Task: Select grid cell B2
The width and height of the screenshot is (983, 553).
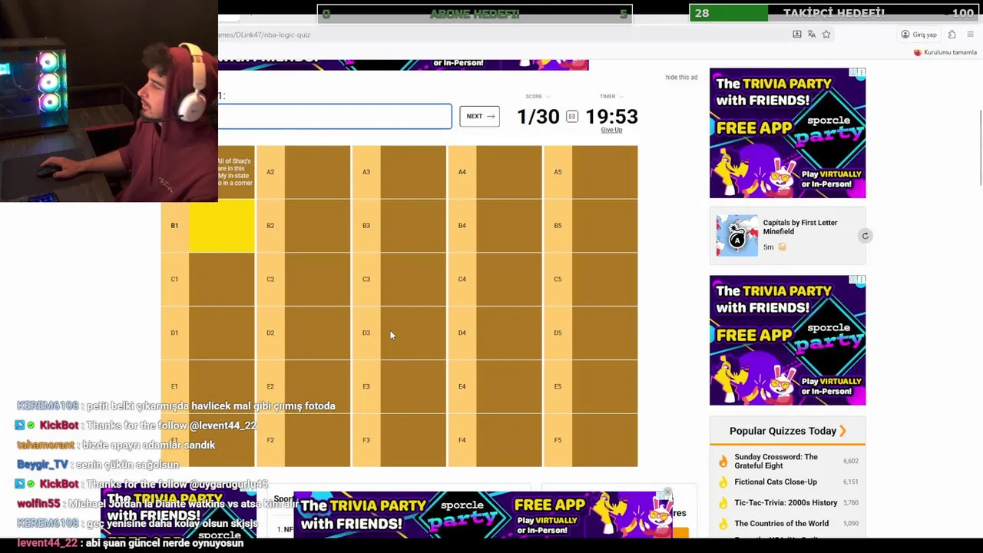Action: (x=303, y=226)
